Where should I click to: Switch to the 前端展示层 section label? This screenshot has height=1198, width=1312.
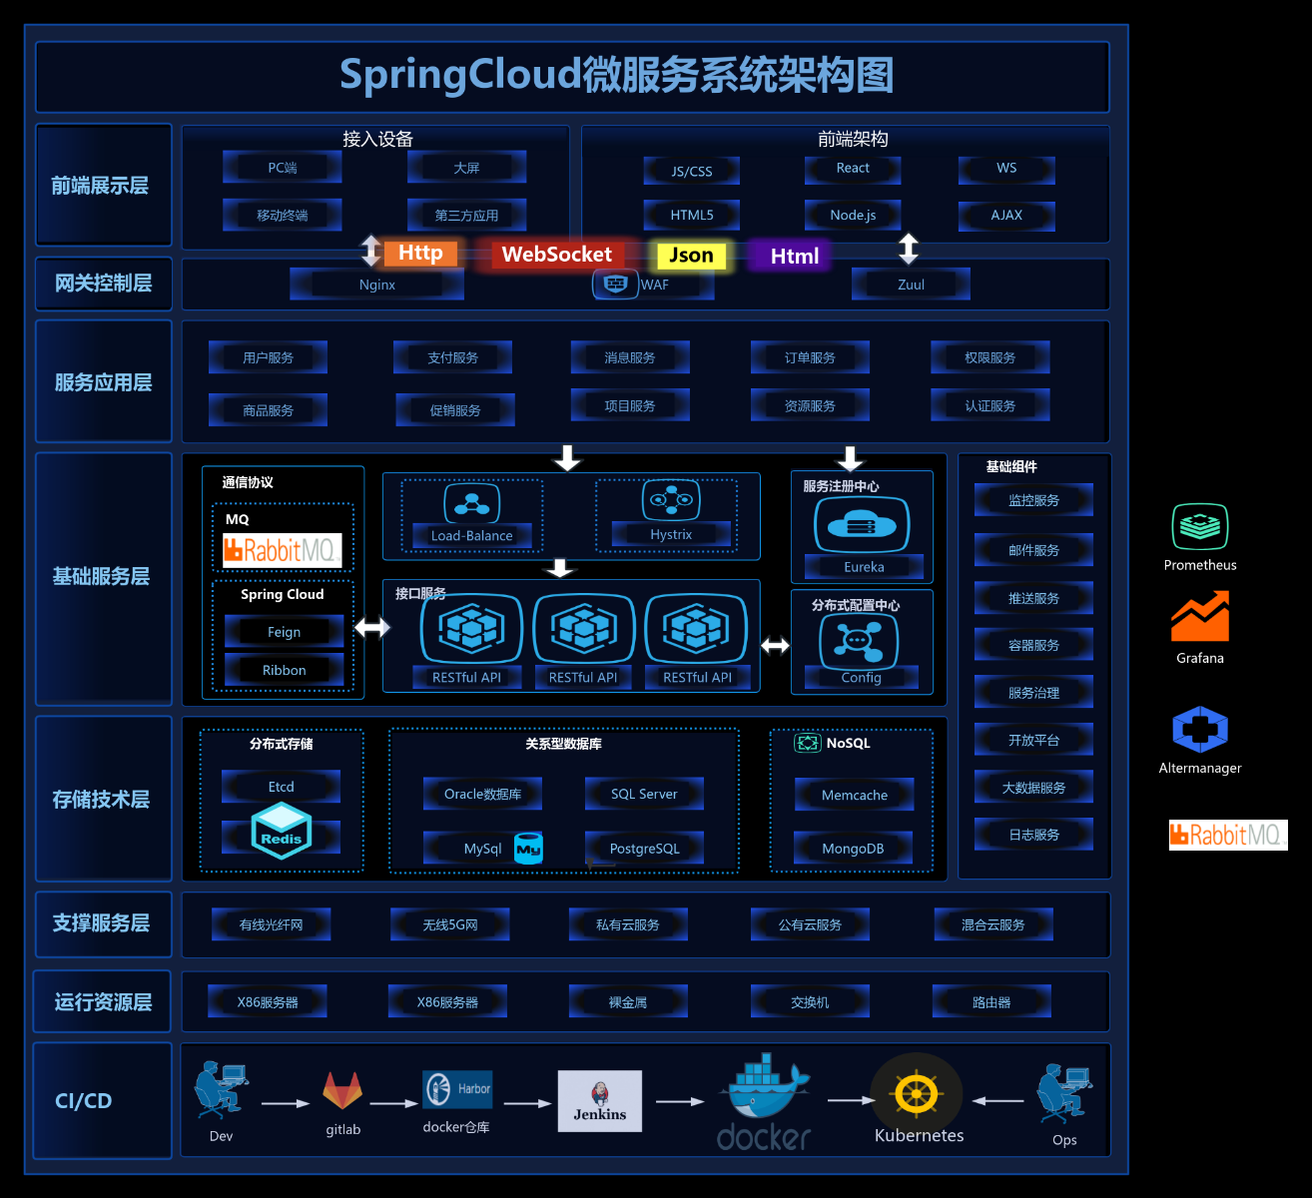pyautogui.click(x=103, y=185)
